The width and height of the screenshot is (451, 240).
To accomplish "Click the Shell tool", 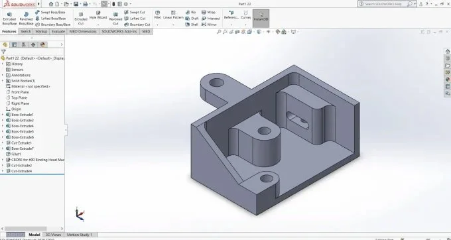I will tap(192, 25).
